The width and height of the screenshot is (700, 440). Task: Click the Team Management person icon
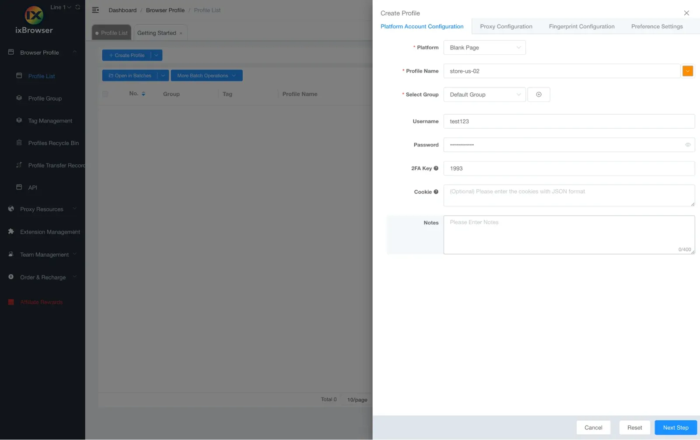click(x=11, y=254)
